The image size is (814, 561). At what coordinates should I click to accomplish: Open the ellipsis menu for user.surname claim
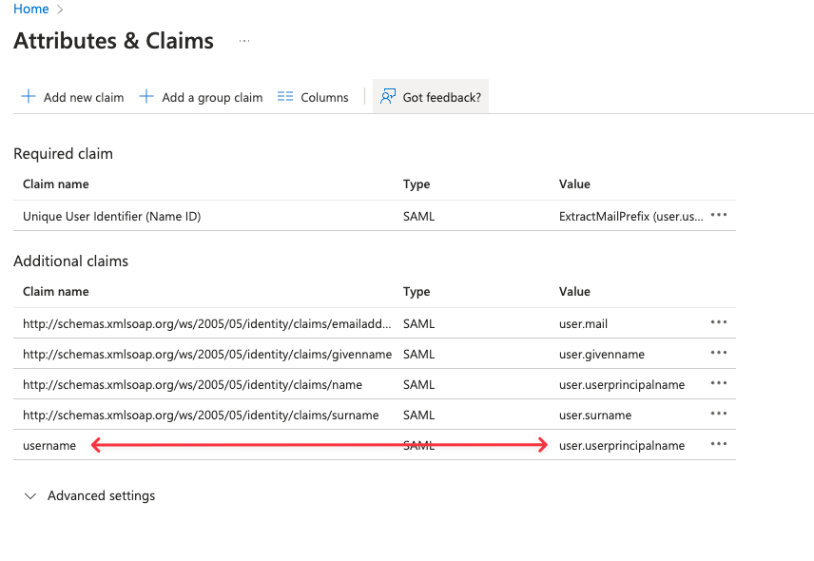click(x=719, y=415)
